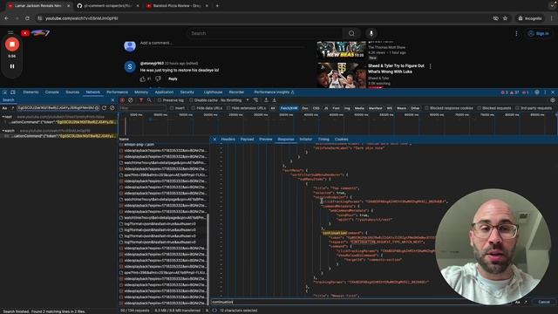Viewport: 558px width, 314px height.
Task: Select the Img resource type filter
Action: click(347, 108)
